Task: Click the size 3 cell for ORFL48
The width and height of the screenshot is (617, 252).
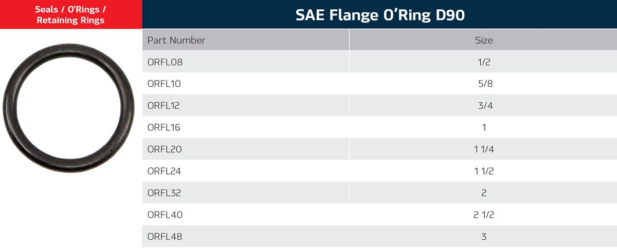Action: coord(484,237)
